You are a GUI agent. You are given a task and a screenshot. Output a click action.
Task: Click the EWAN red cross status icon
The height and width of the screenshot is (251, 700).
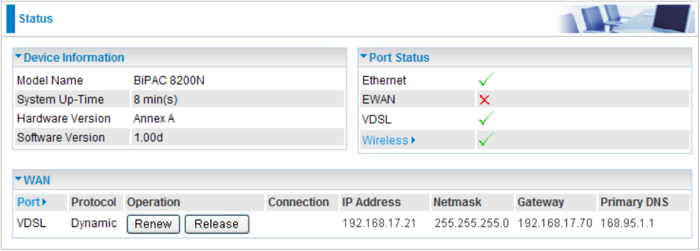(x=485, y=100)
